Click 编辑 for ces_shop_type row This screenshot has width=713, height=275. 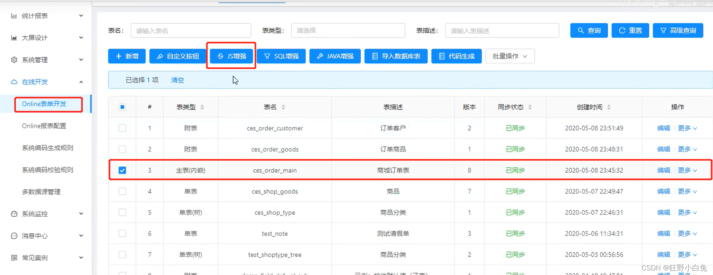coord(664,212)
